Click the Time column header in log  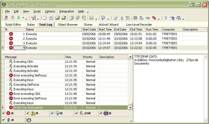click(73, 57)
